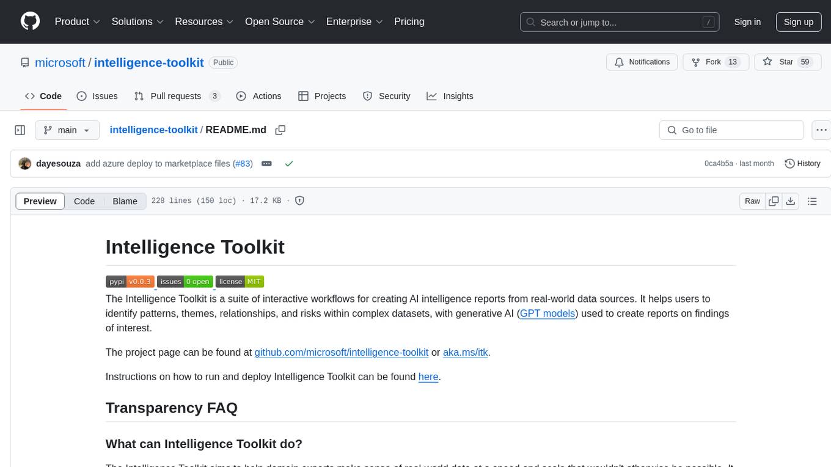The image size is (831, 467).
Task: Select the Code view
Action: 84,201
